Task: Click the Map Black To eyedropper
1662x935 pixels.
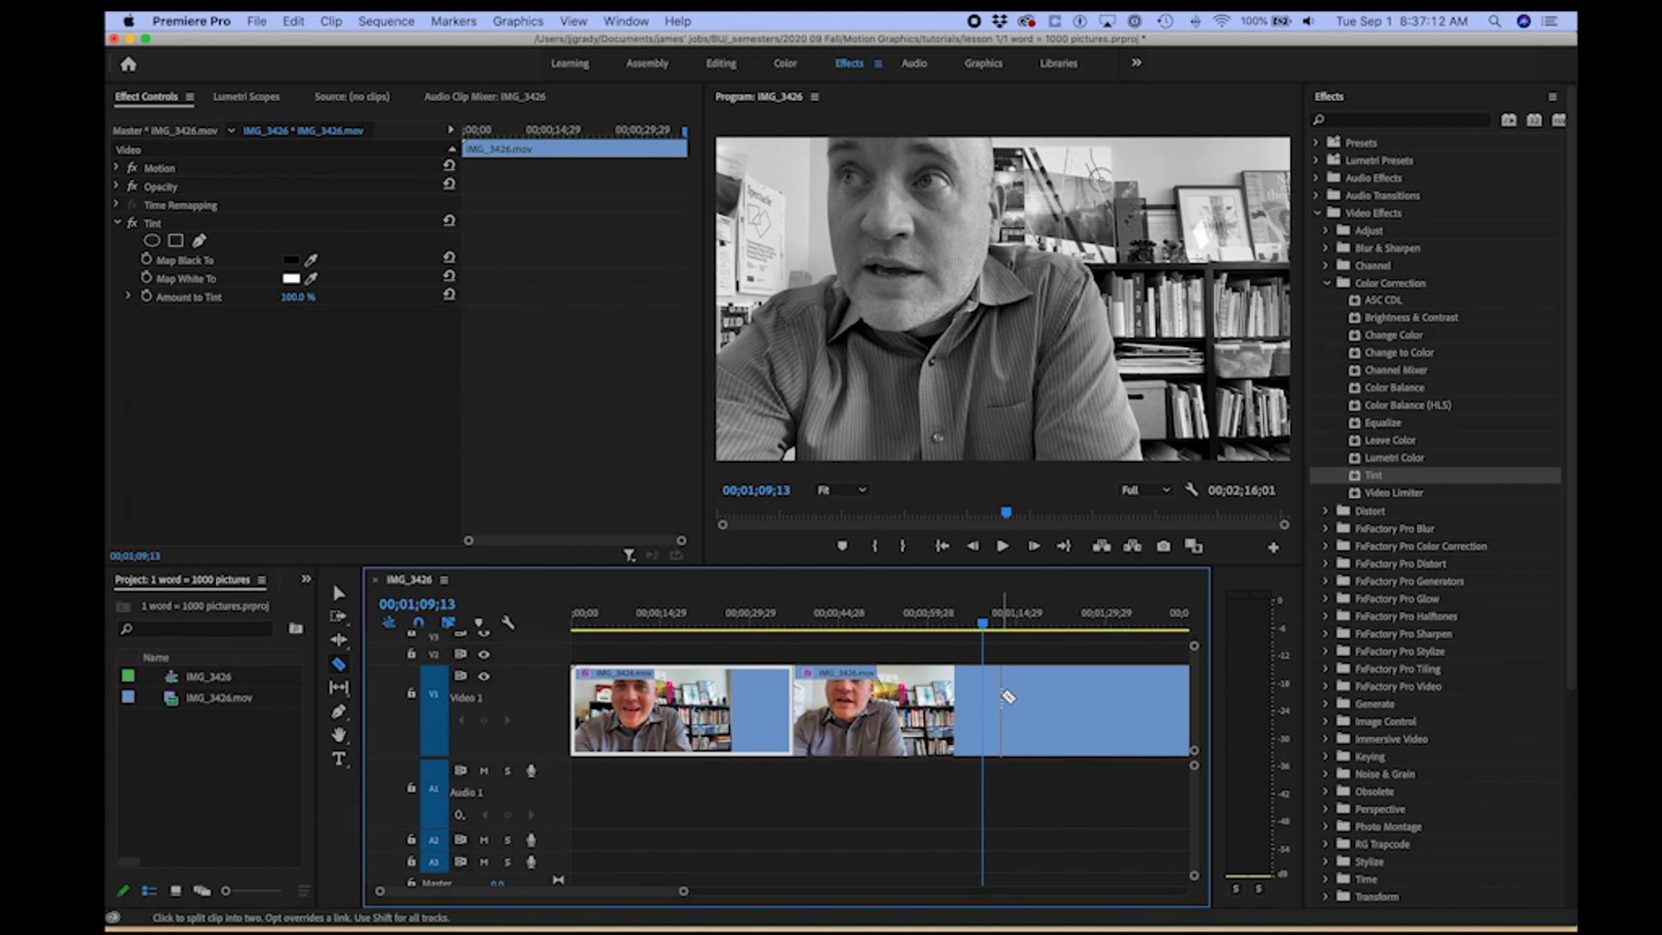Action: [x=311, y=260]
